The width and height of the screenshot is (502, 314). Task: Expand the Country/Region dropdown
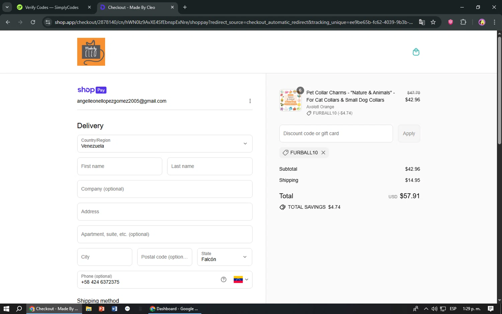tap(165, 144)
